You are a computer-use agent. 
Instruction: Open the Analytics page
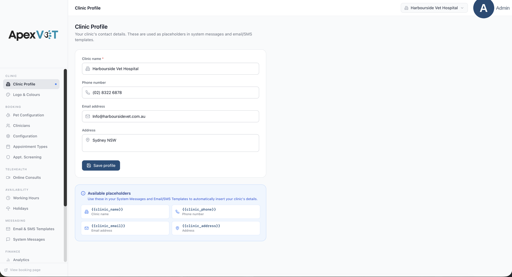point(31,260)
